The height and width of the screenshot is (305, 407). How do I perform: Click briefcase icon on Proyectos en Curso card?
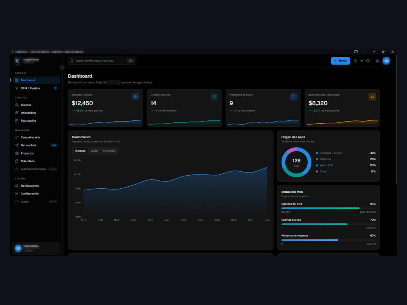pos(293,97)
